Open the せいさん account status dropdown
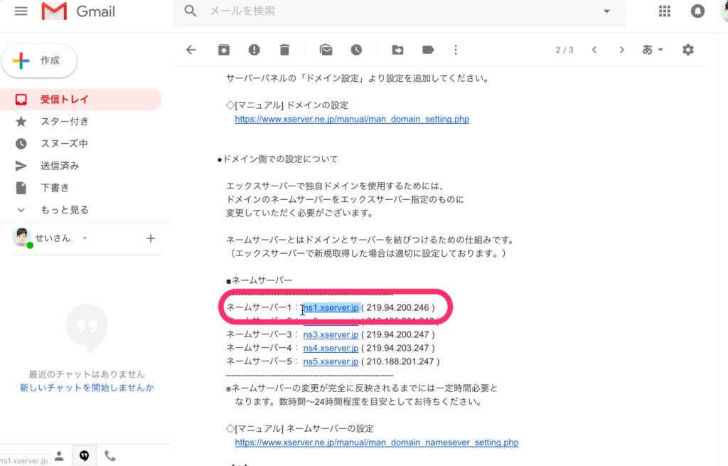The height and width of the screenshot is (466, 728). [85, 238]
